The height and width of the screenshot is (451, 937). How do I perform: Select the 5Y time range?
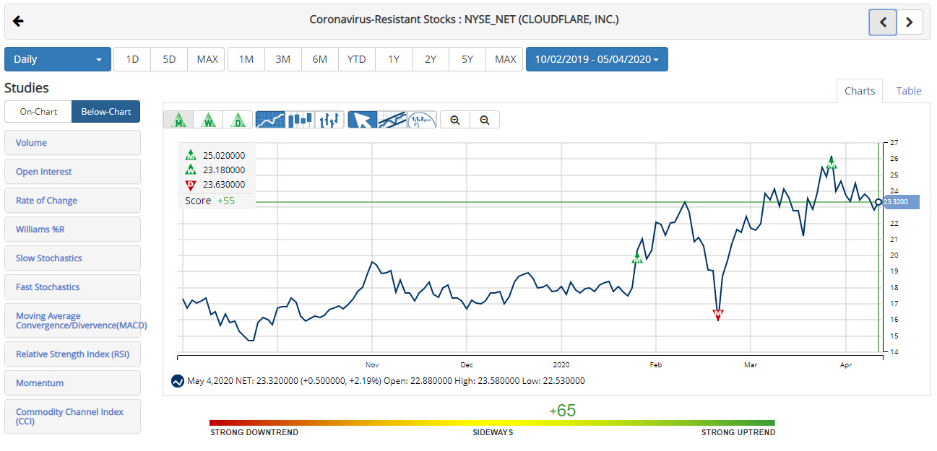pyautogui.click(x=467, y=59)
